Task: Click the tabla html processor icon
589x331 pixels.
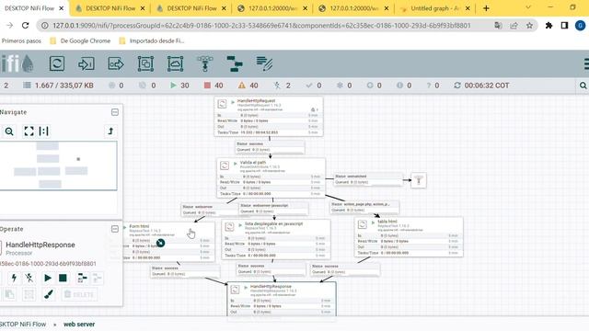Action: tap(362, 224)
